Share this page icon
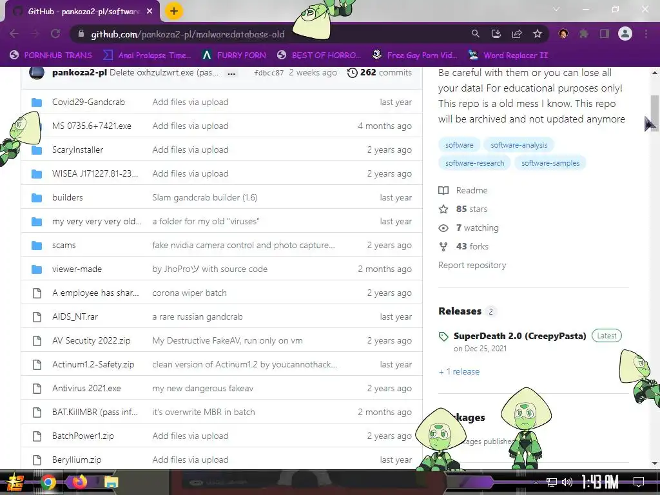Viewport: 660px width, 495px height. point(516,34)
